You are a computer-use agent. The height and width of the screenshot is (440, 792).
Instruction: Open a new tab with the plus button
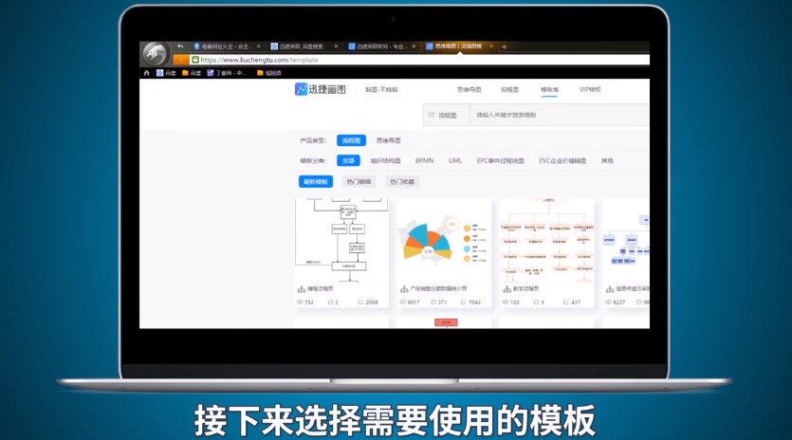pyautogui.click(x=504, y=46)
